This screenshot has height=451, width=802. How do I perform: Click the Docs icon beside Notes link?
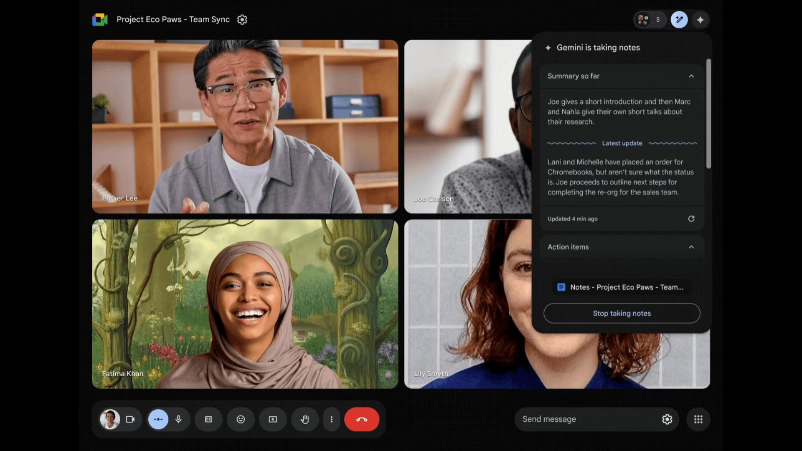tap(561, 287)
